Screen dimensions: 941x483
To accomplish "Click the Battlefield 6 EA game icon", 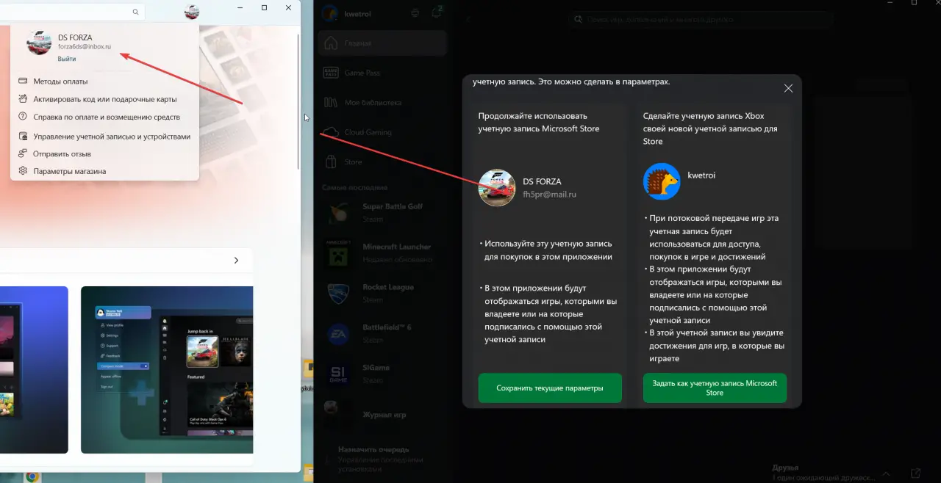I will tap(337, 333).
